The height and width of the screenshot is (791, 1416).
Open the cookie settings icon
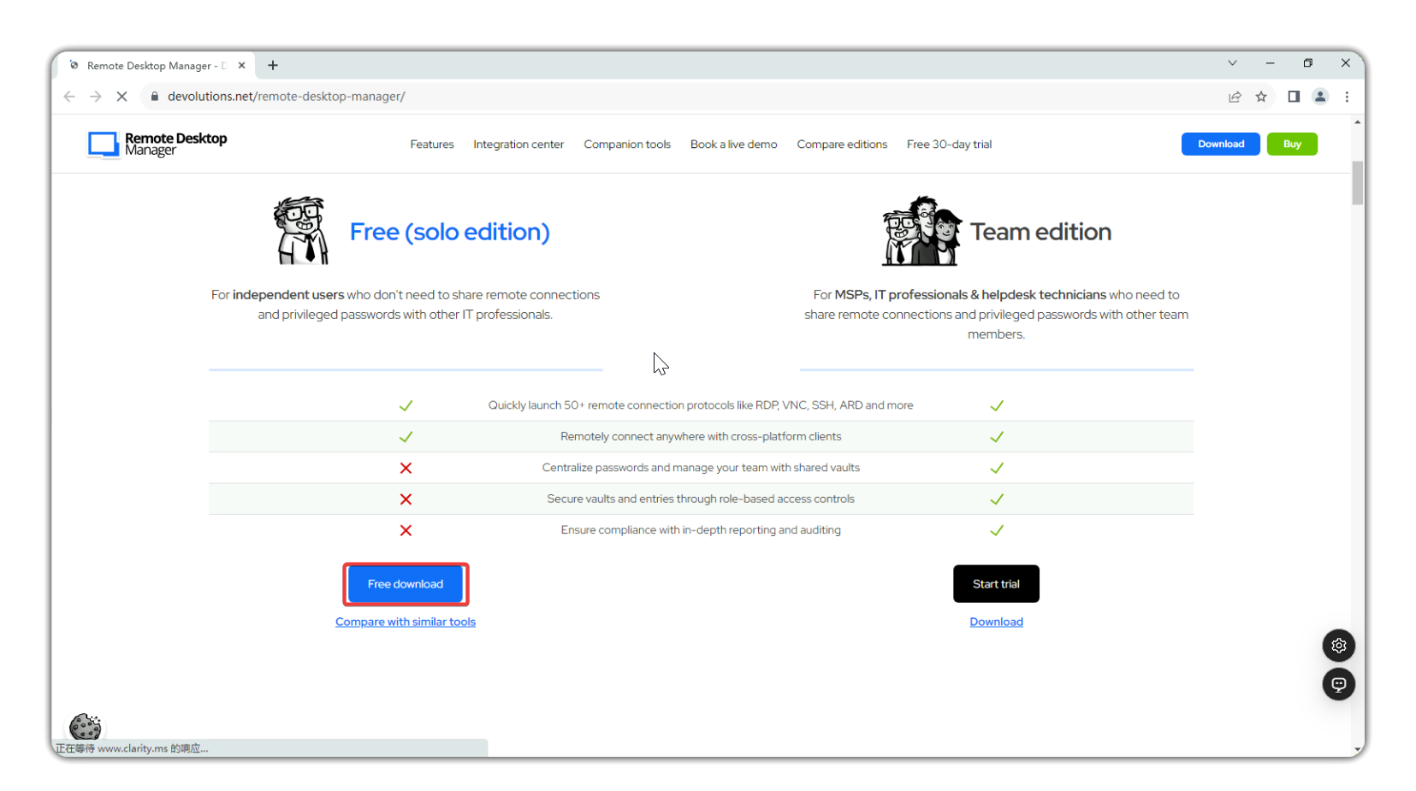point(85,726)
